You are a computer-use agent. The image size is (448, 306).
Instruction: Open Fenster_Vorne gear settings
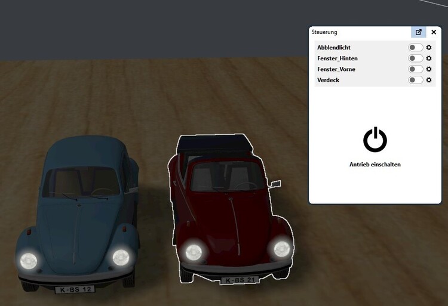428,69
